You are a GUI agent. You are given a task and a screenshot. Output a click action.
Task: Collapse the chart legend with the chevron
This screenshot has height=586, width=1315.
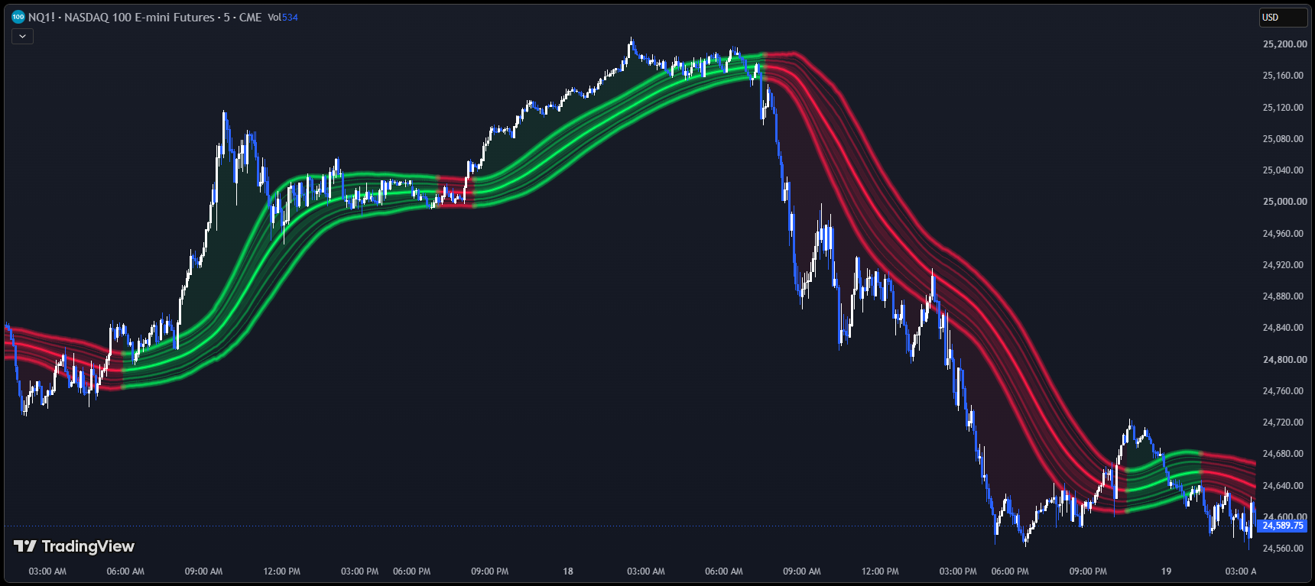click(x=23, y=36)
